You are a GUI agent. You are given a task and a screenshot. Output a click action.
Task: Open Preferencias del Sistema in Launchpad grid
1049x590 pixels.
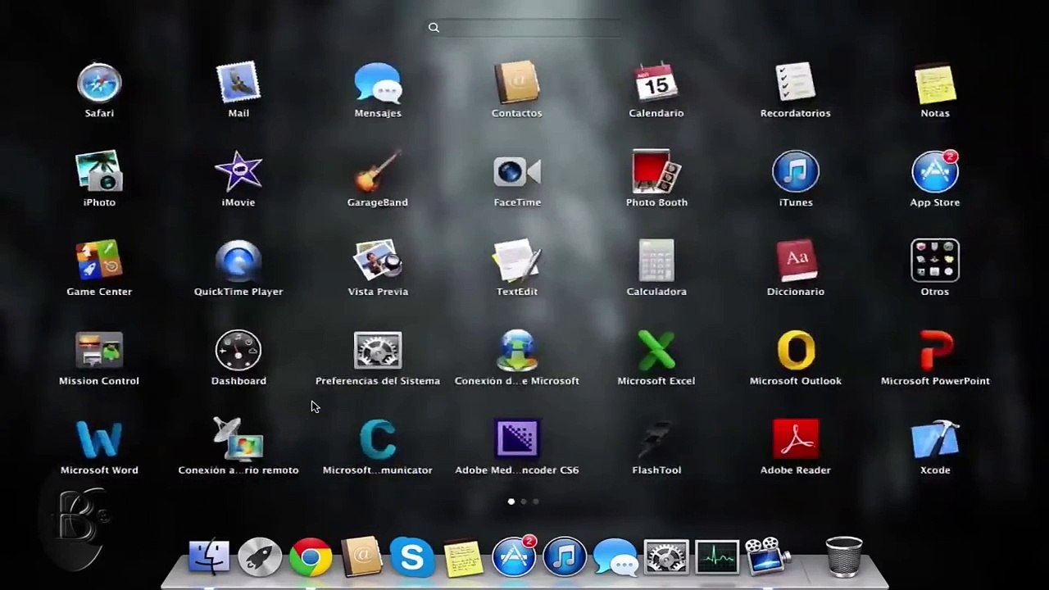[x=378, y=352]
